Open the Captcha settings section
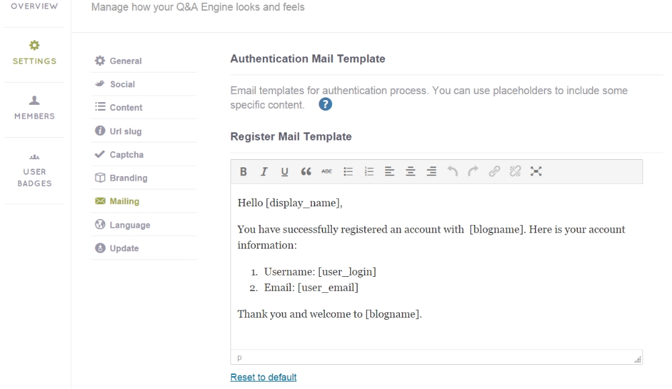Image resolution: width=672 pixels, height=389 pixels. (126, 155)
